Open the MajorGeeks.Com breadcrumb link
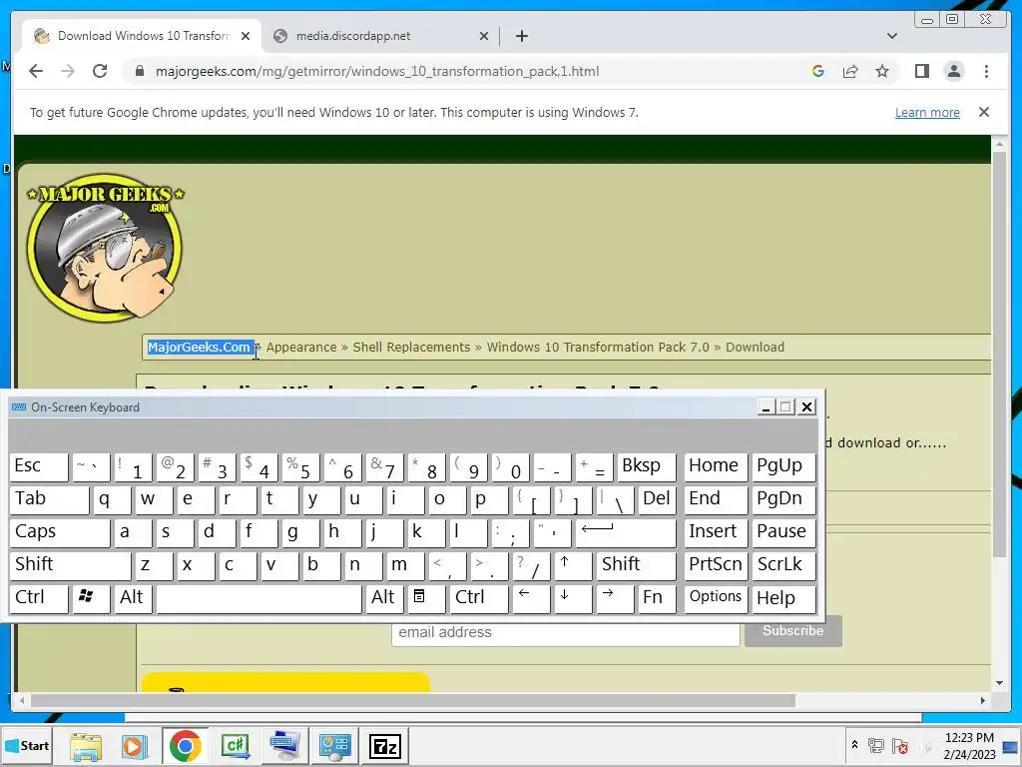This screenshot has height=767, width=1022. (199, 347)
